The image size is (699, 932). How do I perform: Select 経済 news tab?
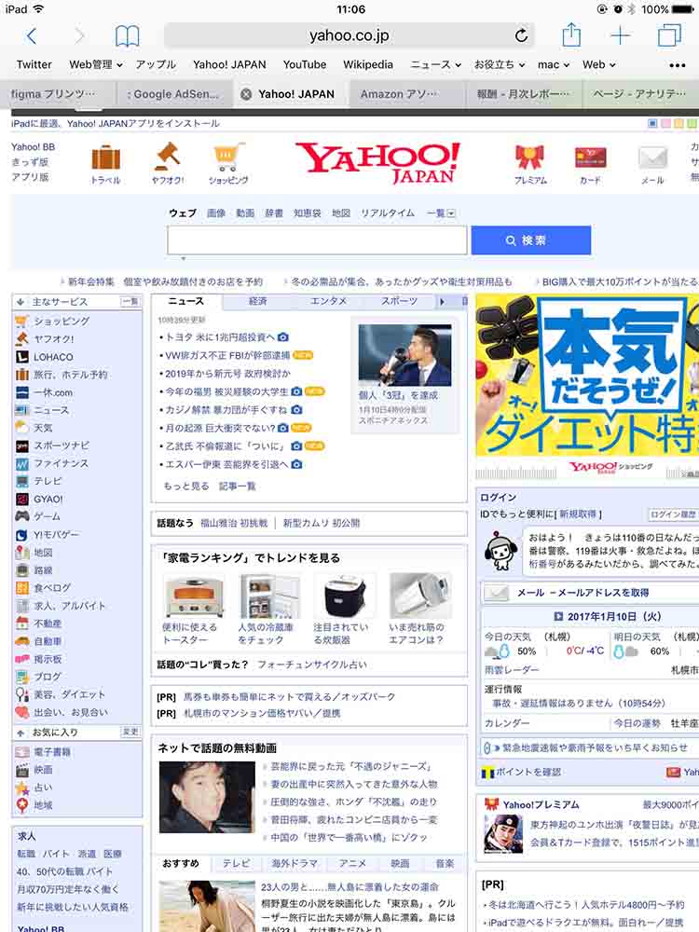258,301
